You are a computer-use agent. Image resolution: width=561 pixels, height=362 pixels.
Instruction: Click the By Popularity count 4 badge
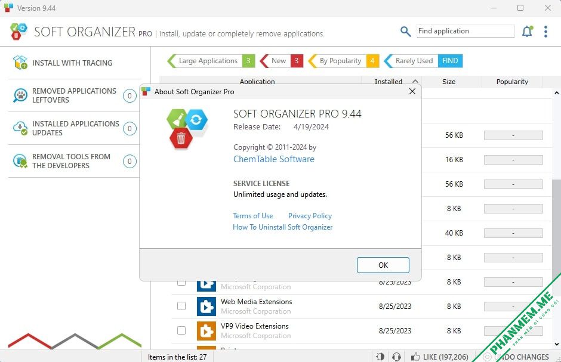click(x=372, y=61)
